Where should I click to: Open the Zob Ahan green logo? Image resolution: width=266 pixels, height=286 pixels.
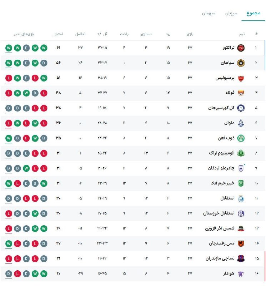(241, 138)
